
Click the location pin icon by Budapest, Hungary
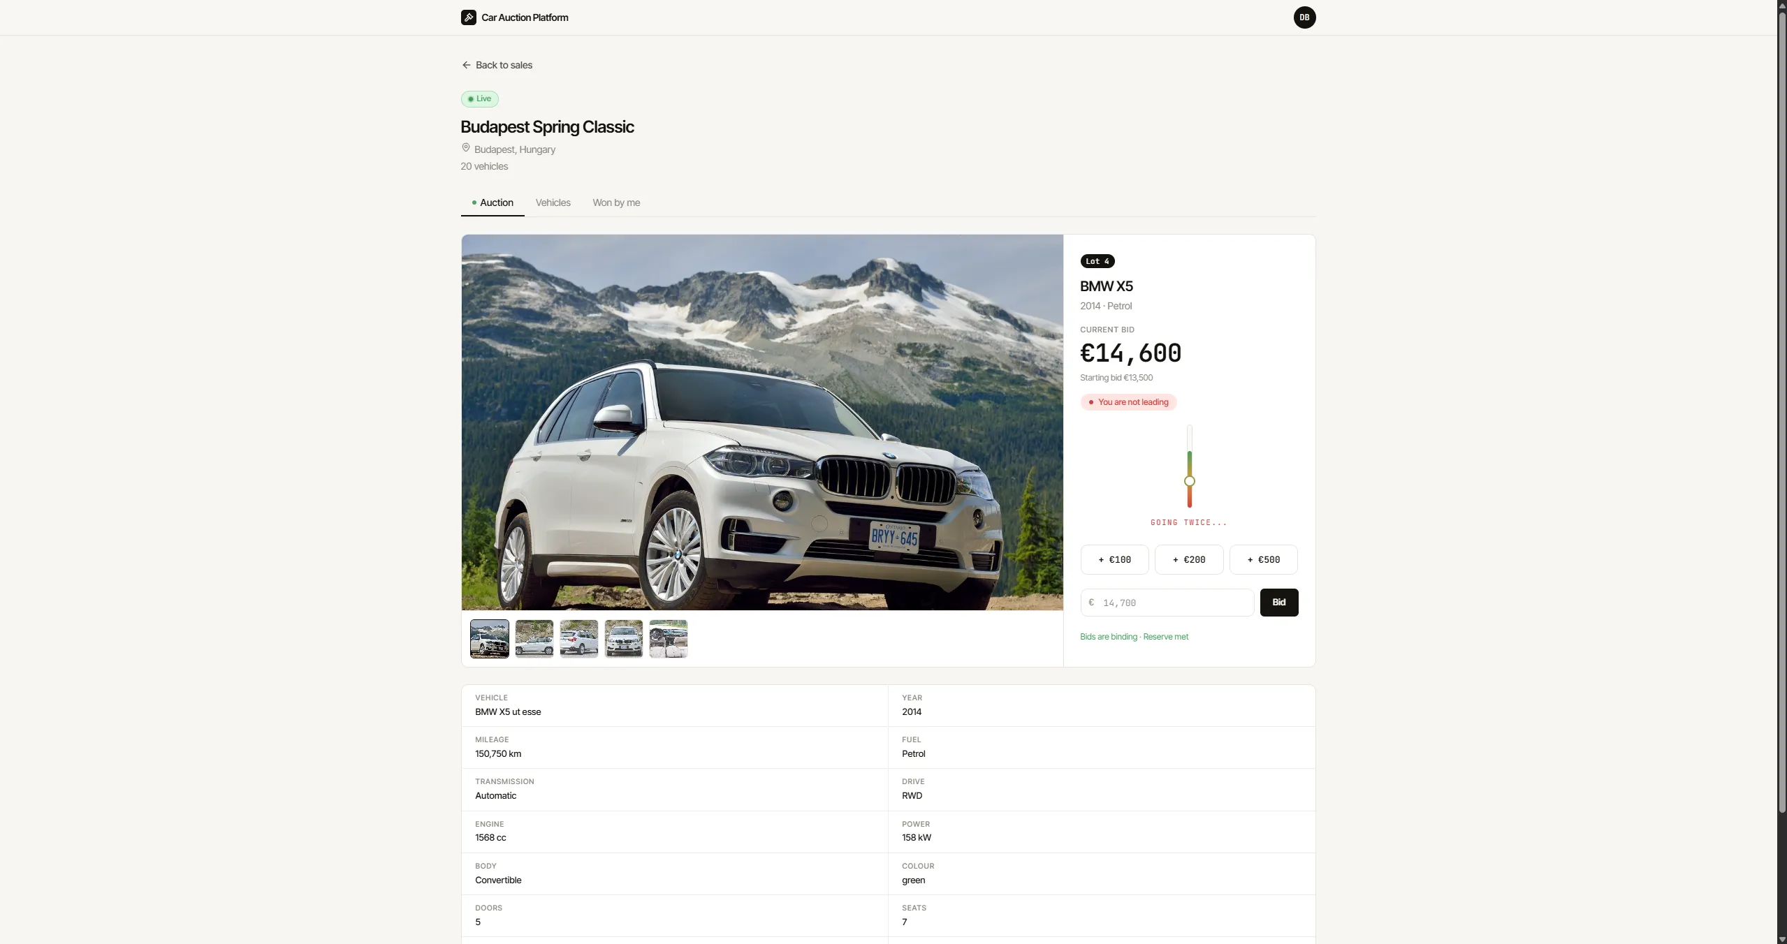pyautogui.click(x=465, y=148)
